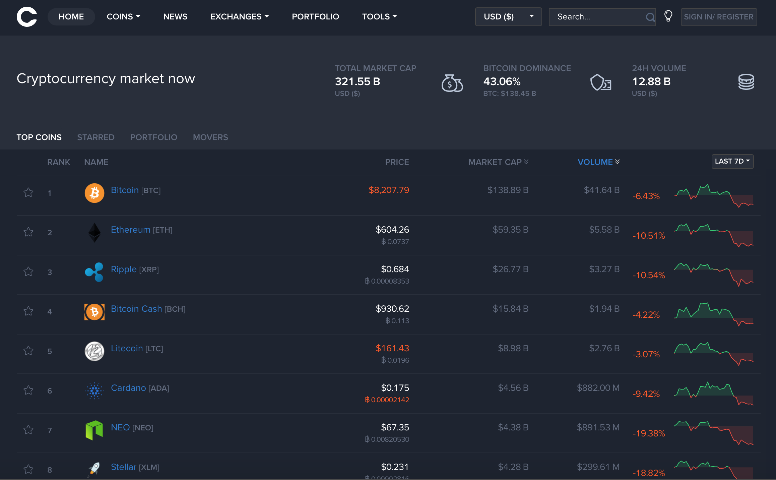Click the money bag market cap icon
The image size is (776, 480).
(452, 83)
